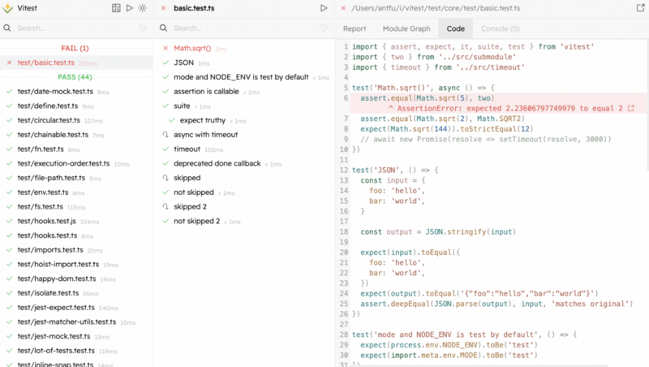Select the failed Math.sqrt() test
Viewport: 649px width, 367px height.
point(244,49)
